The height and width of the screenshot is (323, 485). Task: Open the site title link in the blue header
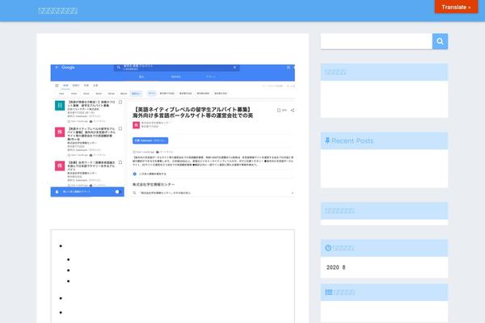point(58,10)
